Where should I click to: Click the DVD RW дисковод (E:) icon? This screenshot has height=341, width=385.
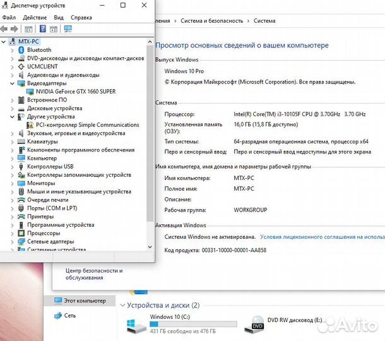click(254, 325)
